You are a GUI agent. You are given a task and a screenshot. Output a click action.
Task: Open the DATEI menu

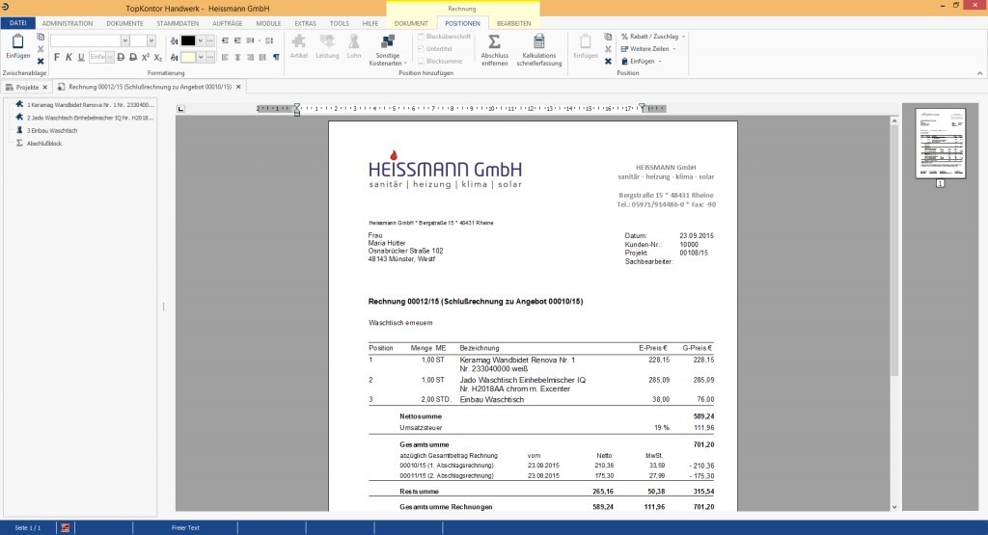pos(17,23)
